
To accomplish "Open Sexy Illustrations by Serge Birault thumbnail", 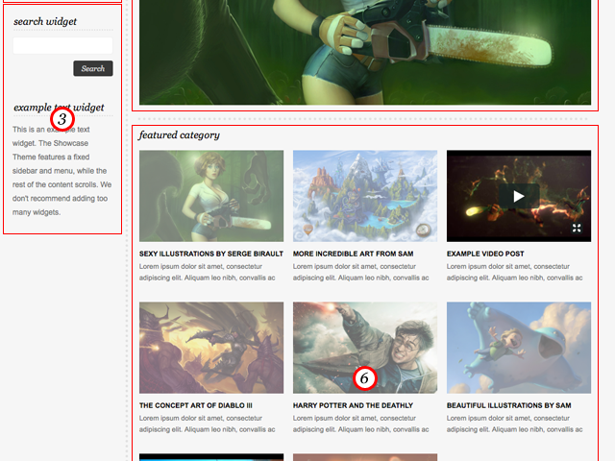I will [x=211, y=196].
